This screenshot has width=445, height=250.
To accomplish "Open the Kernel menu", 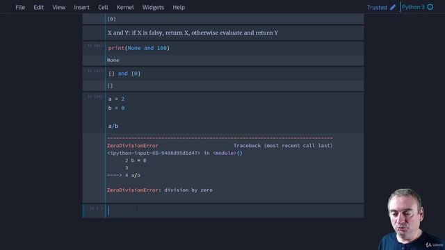I will (125, 8).
